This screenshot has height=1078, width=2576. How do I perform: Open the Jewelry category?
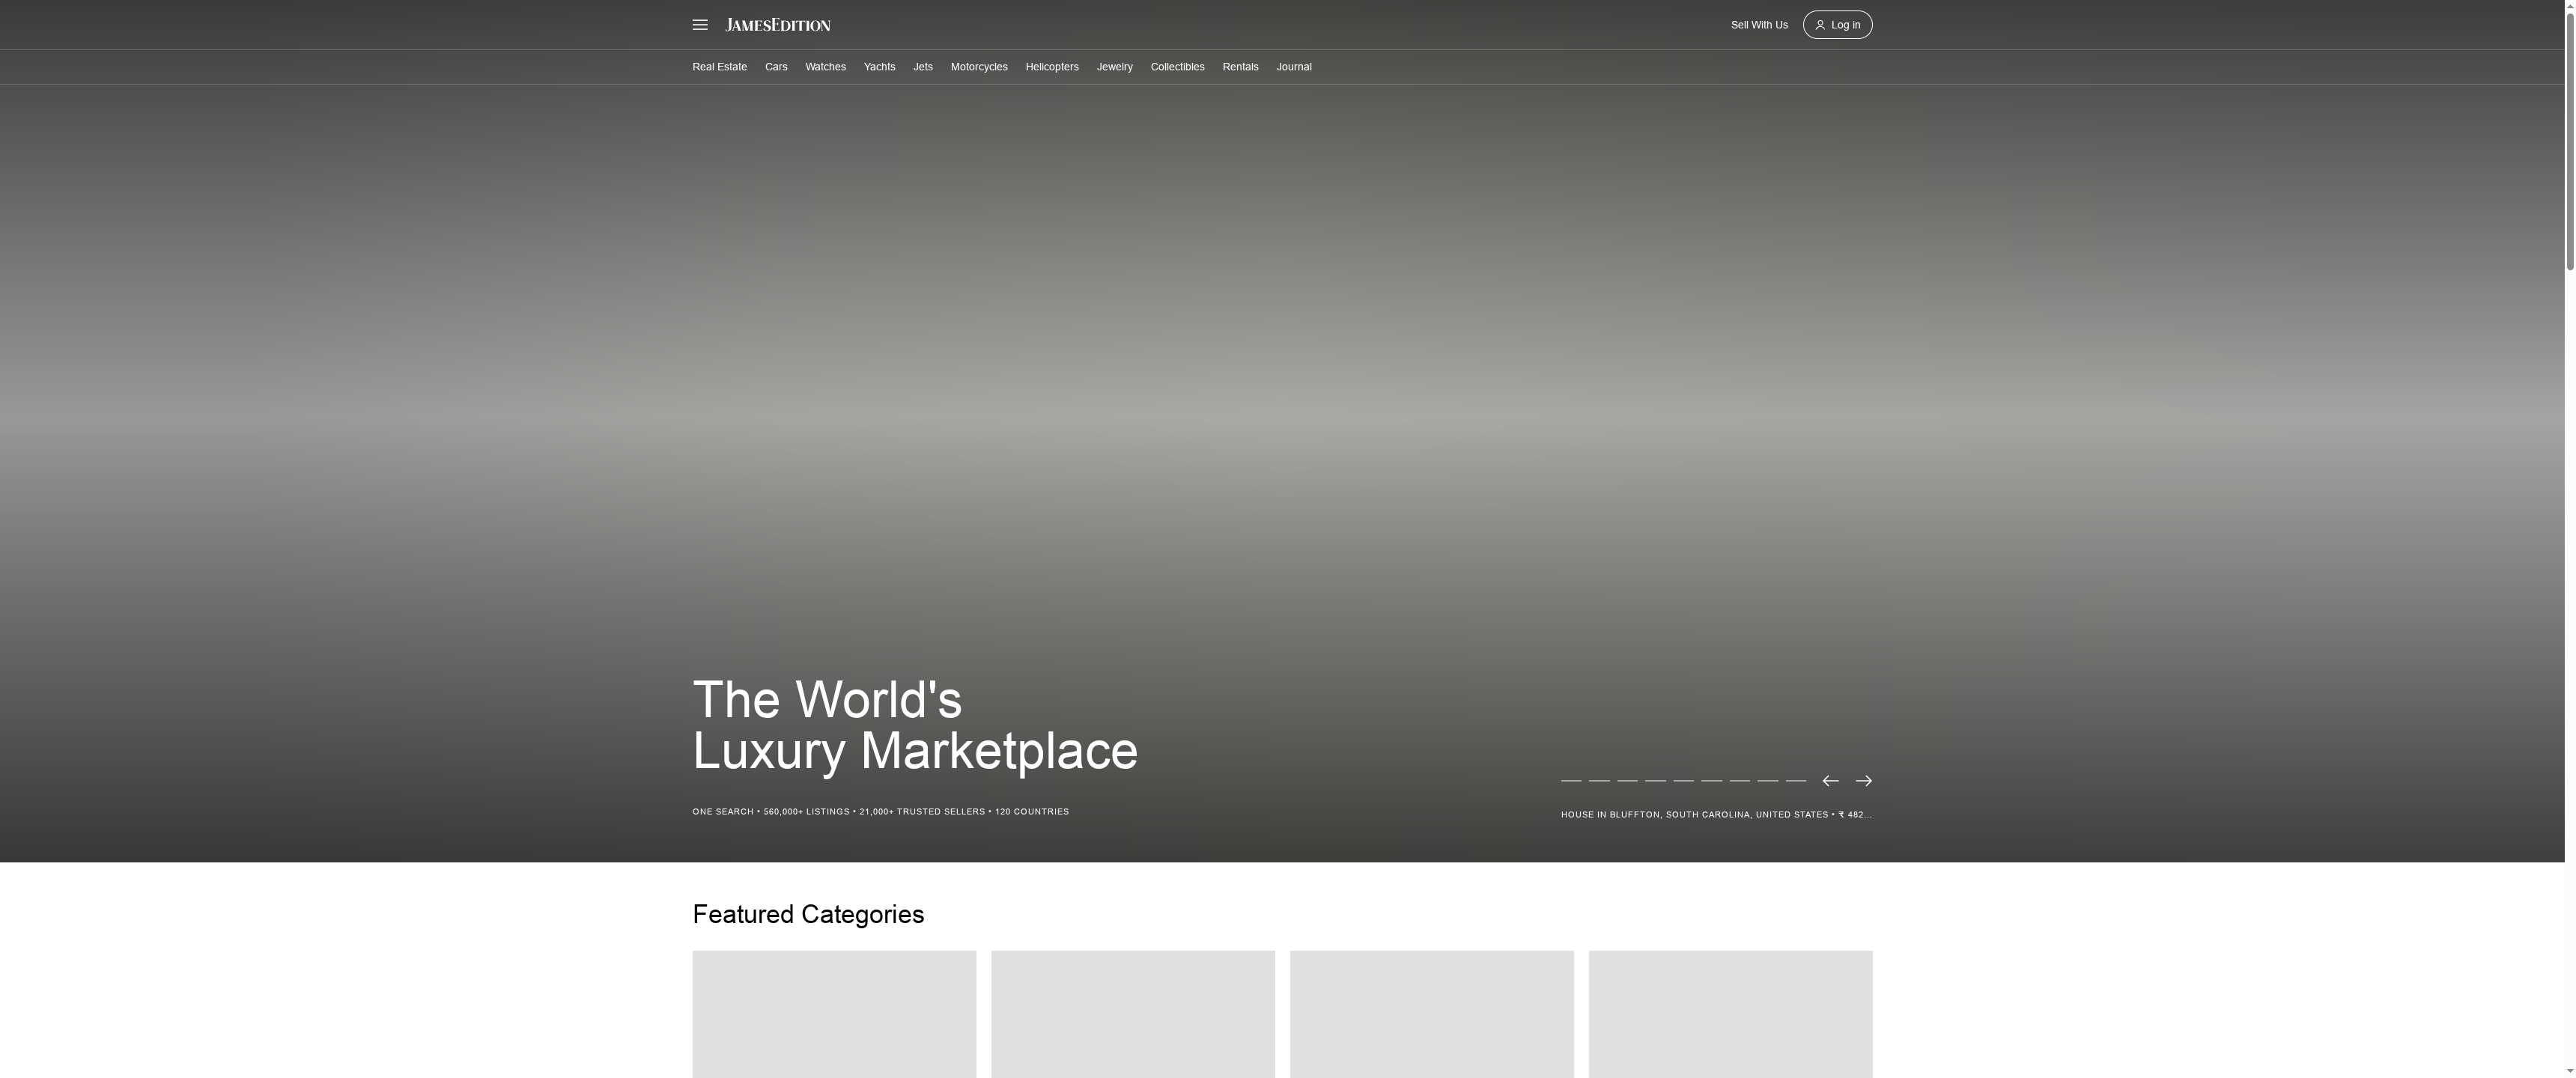1114,67
